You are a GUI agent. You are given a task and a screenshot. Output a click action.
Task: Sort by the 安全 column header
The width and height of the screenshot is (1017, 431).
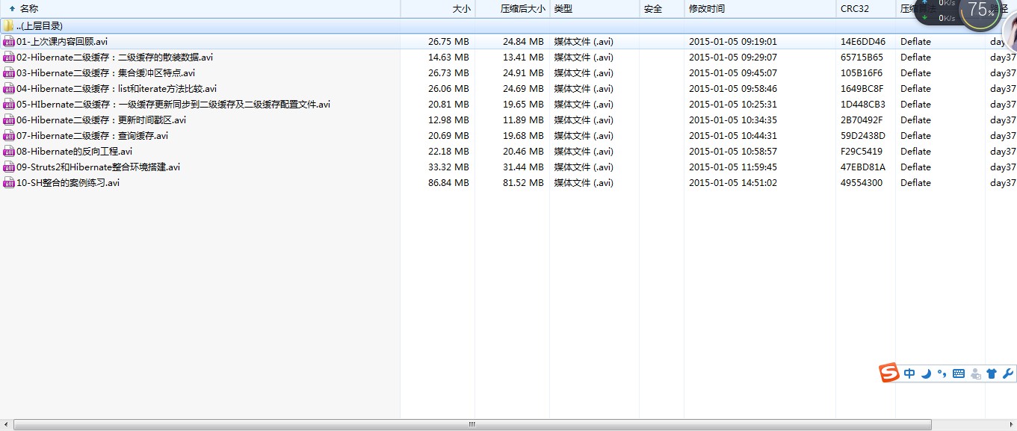pyautogui.click(x=661, y=9)
